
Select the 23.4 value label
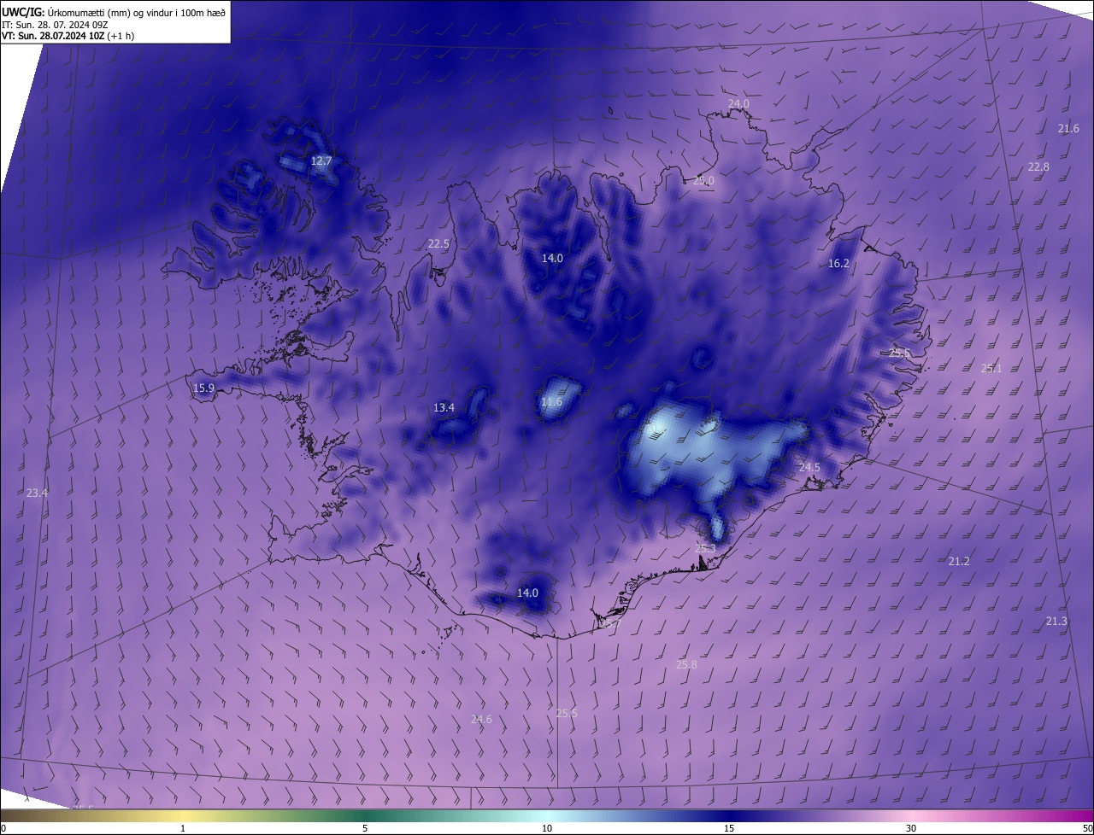coord(38,493)
